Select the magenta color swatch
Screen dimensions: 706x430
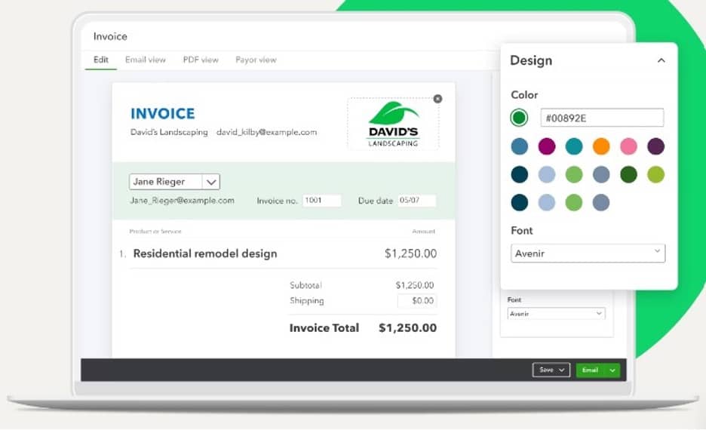(546, 146)
